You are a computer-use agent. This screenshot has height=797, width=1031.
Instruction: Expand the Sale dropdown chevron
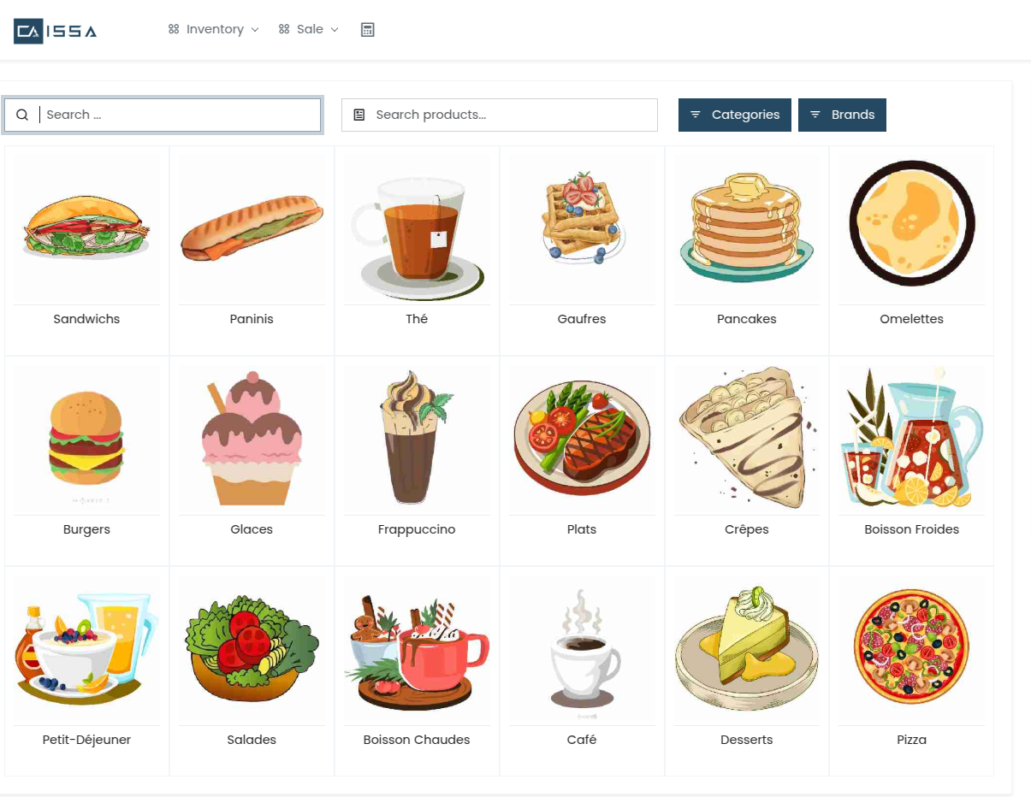pos(335,30)
